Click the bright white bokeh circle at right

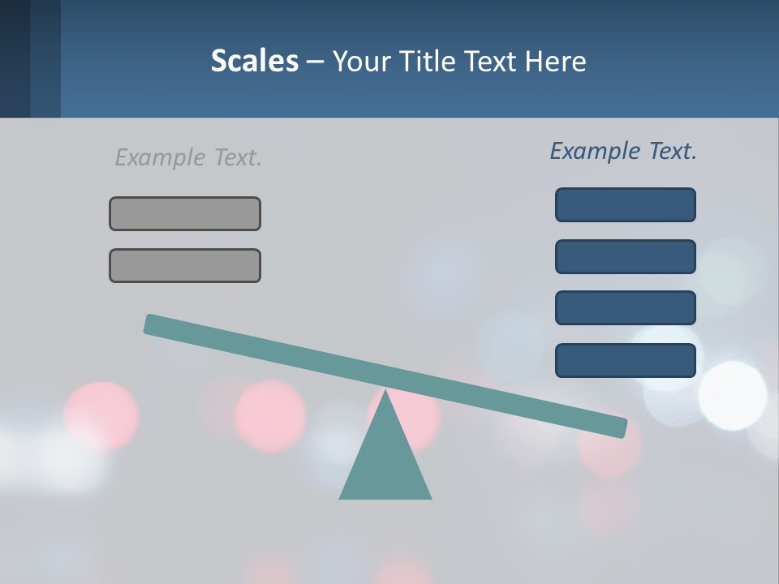pos(732,395)
